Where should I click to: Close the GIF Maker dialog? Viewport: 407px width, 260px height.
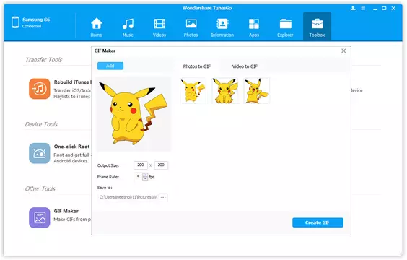tap(343, 51)
